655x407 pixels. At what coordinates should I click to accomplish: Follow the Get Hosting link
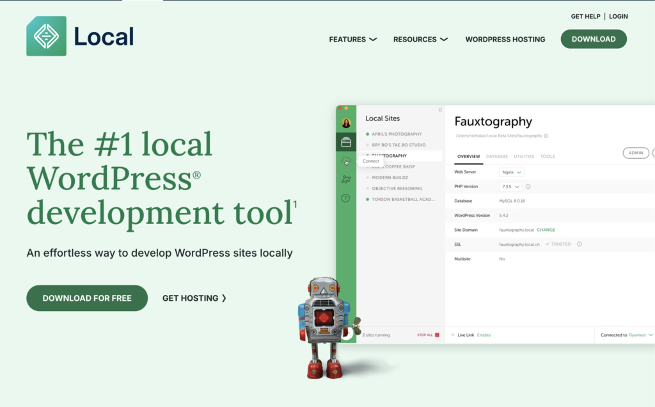194,298
